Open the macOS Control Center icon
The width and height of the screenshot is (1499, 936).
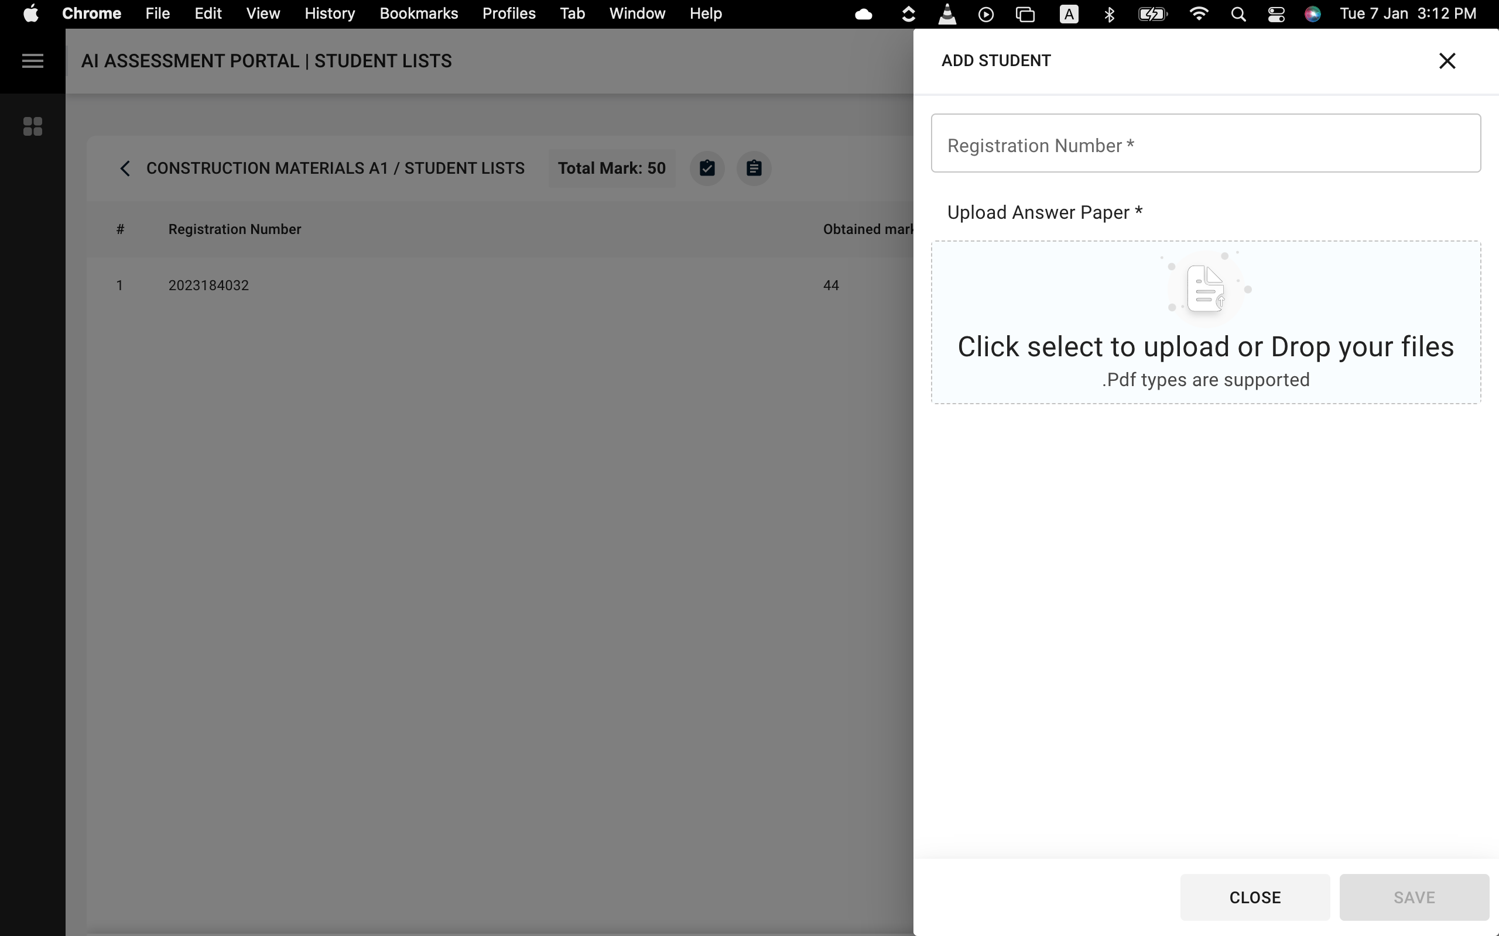1276,14
